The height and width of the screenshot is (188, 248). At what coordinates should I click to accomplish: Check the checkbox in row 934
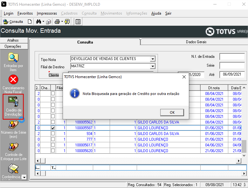coord(53,133)
